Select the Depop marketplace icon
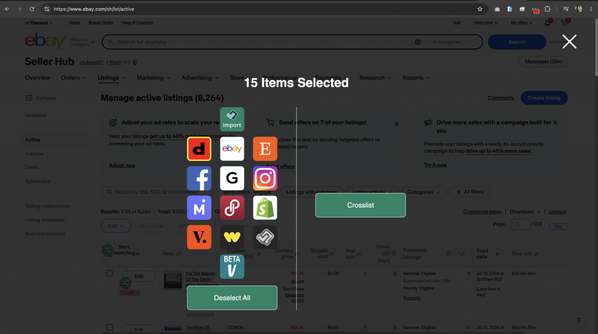This screenshot has width=598, height=334. tap(199, 149)
